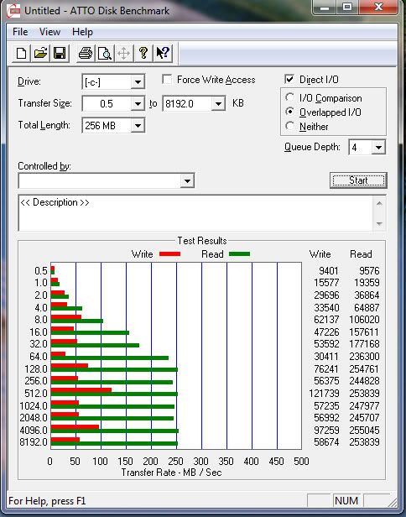Click the 128.0 row label in chart
This screenshot has width=406, height=517.
(36, 369)
